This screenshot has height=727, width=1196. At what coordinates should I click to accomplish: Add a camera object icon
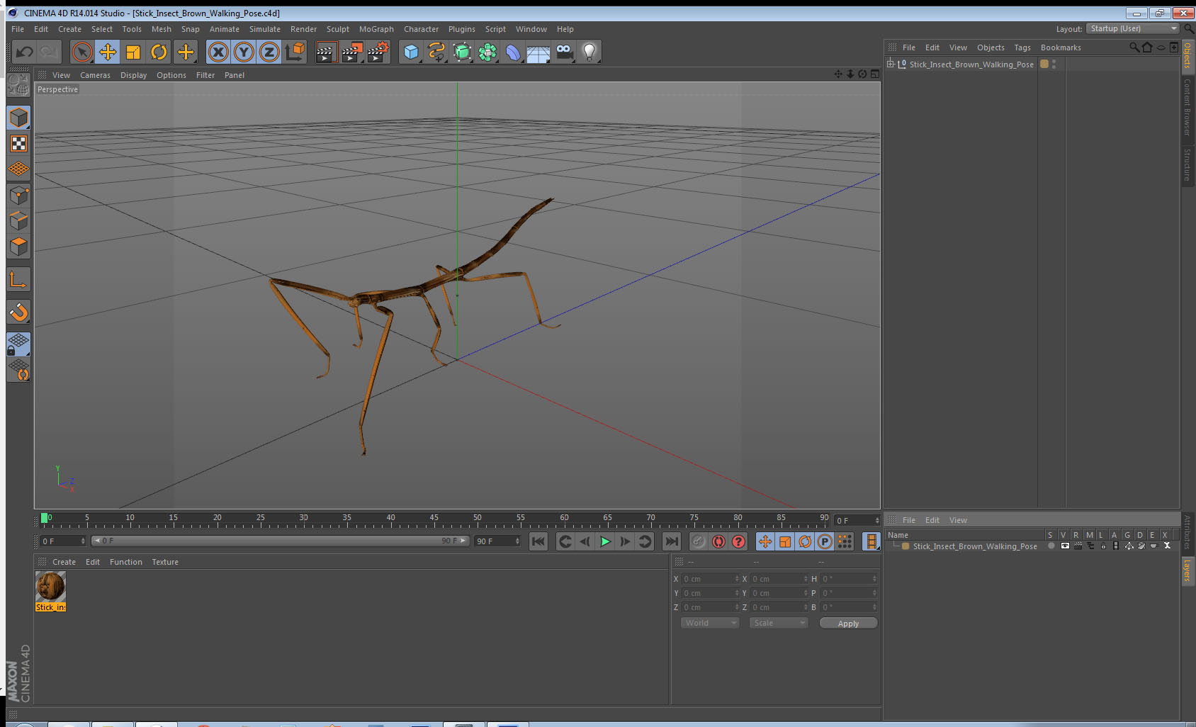click(564, 52)
